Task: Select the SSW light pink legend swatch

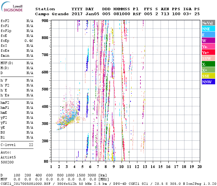Action: tap(208, 58)
